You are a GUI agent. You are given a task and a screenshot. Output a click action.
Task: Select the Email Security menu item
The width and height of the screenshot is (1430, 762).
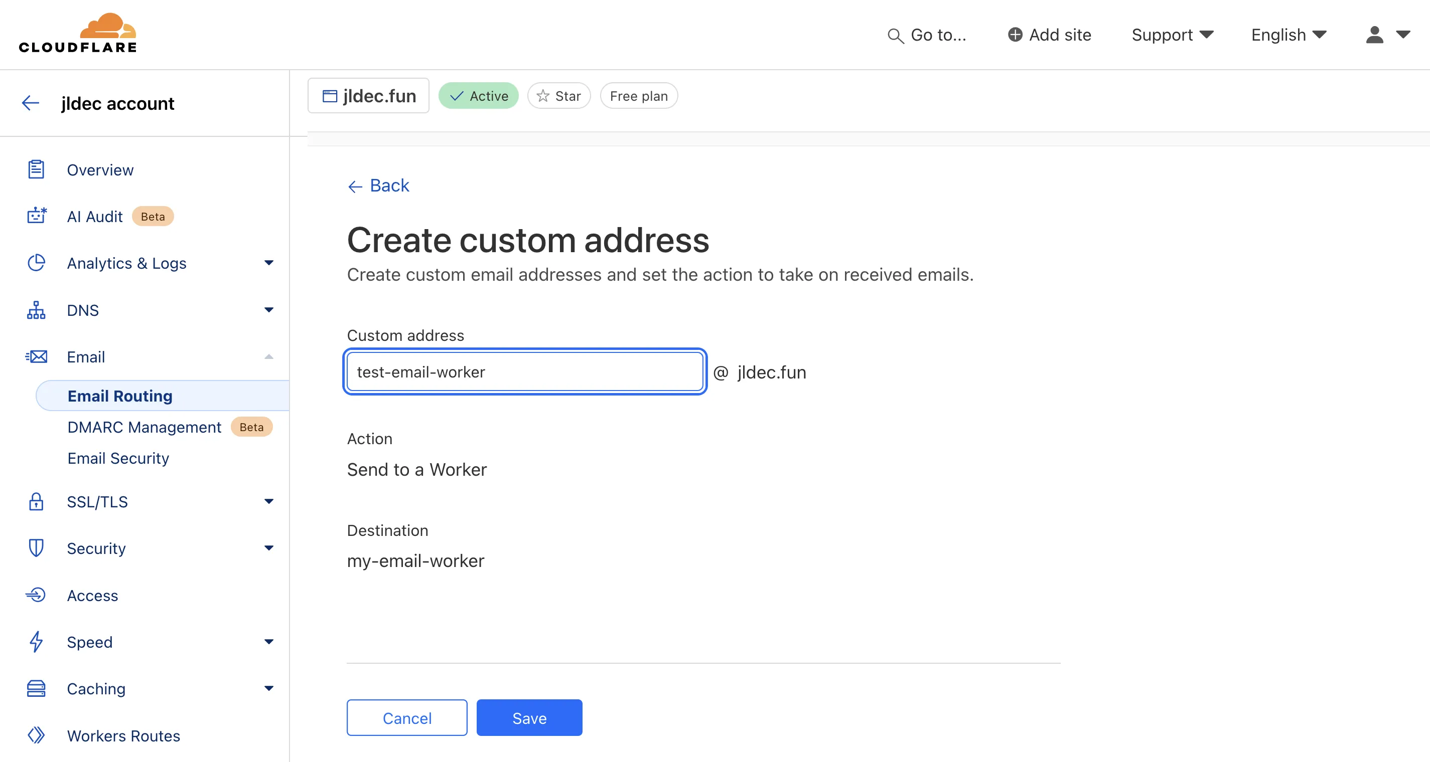(x=117, y=459)
